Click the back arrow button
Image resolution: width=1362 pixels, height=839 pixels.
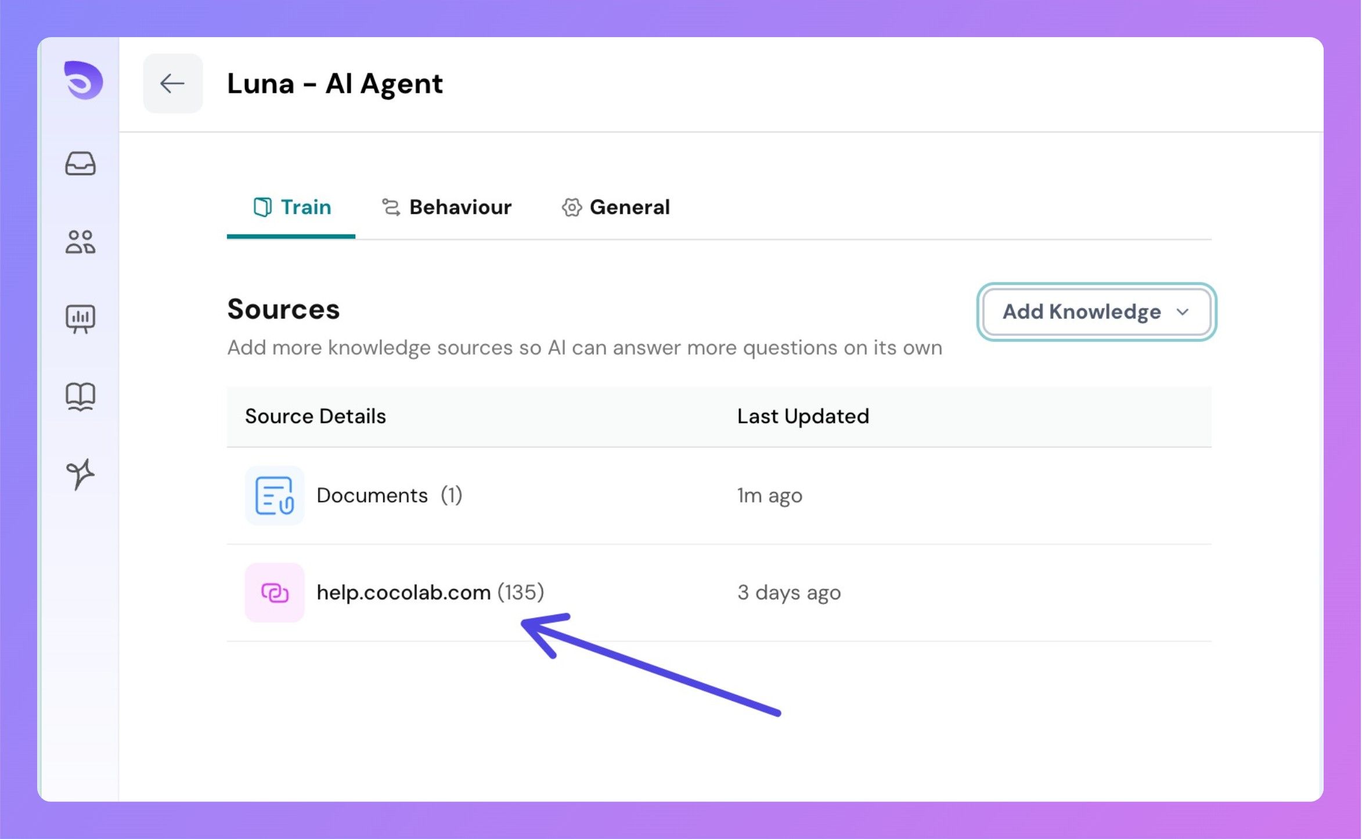click(x=172, y=84)
